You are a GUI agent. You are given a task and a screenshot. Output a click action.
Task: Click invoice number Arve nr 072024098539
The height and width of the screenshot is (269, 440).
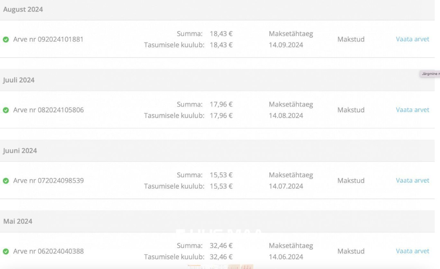tap(48, 181)
